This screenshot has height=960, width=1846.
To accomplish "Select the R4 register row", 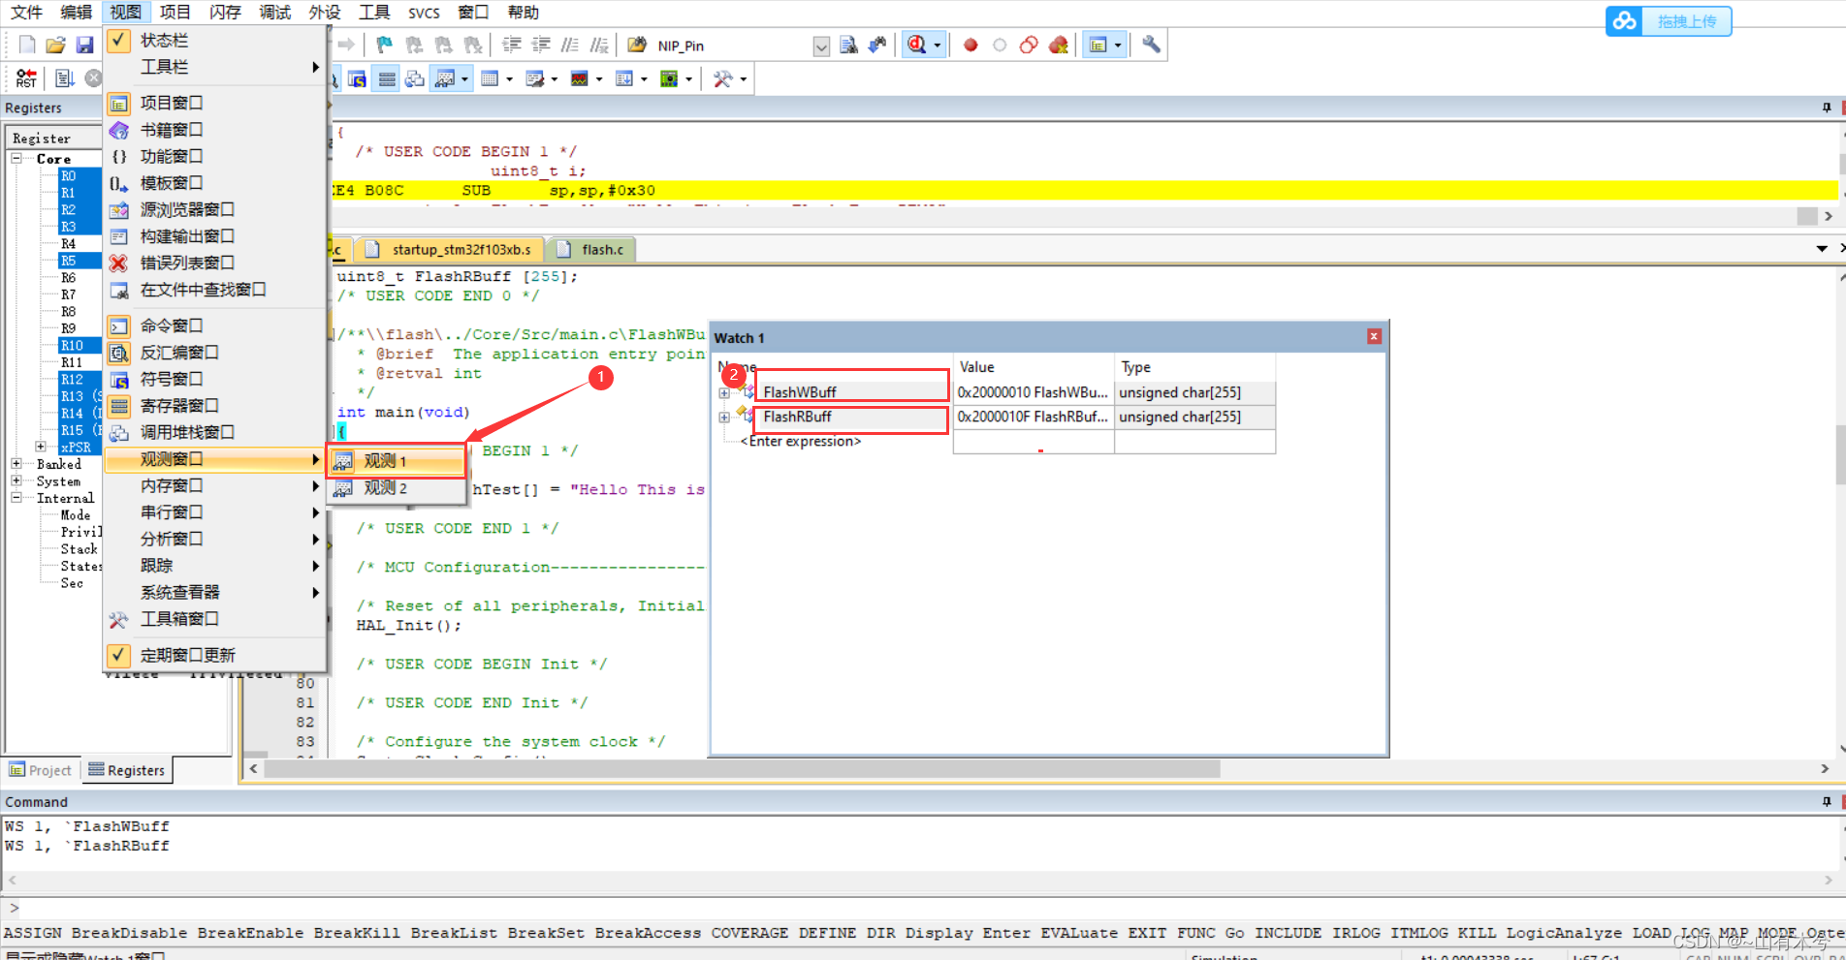I will 68,243.
